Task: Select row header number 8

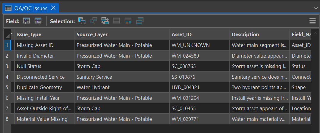Action: [x=7, y=119]
